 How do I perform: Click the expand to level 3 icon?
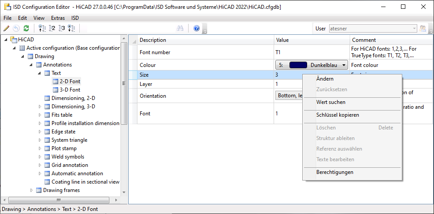coord(62,28)
